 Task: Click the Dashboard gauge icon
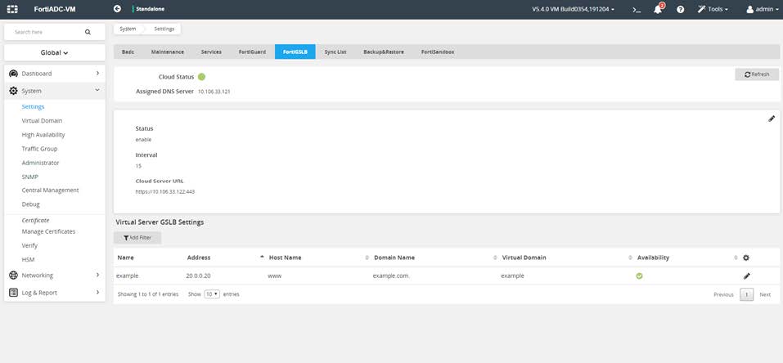[13, 74]
